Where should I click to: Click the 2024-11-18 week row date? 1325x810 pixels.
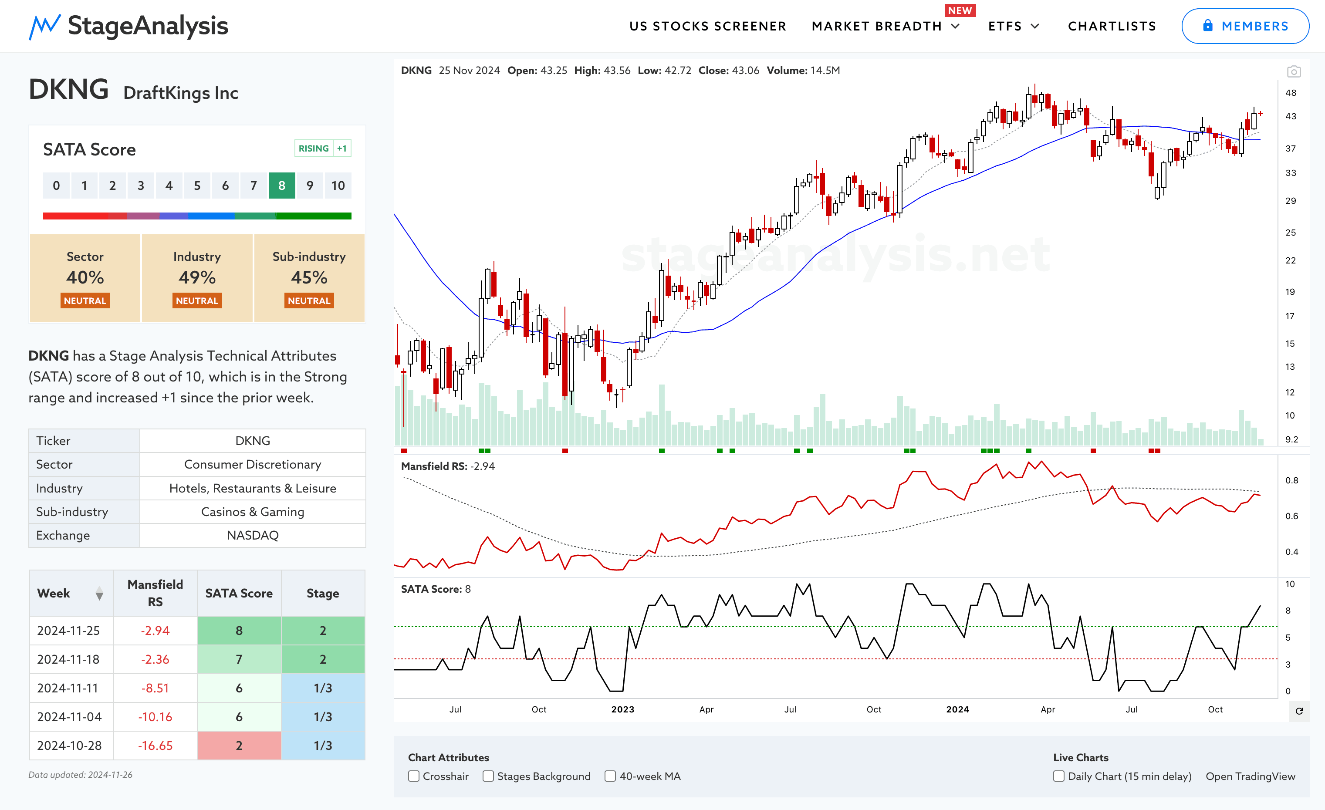tap(68, 659)
